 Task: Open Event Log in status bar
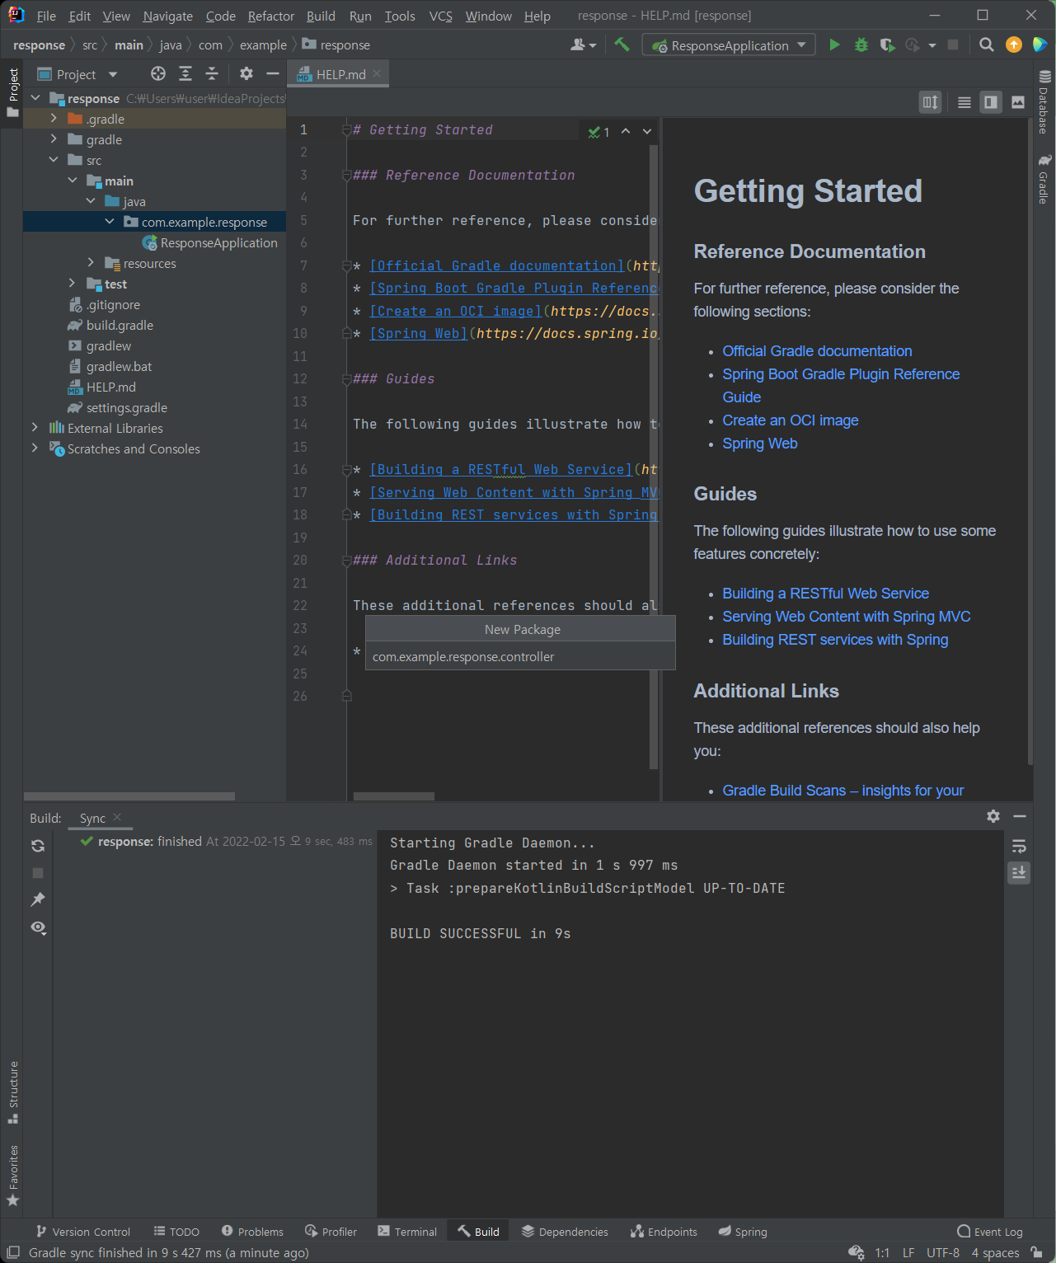[x=989, y=1232]
